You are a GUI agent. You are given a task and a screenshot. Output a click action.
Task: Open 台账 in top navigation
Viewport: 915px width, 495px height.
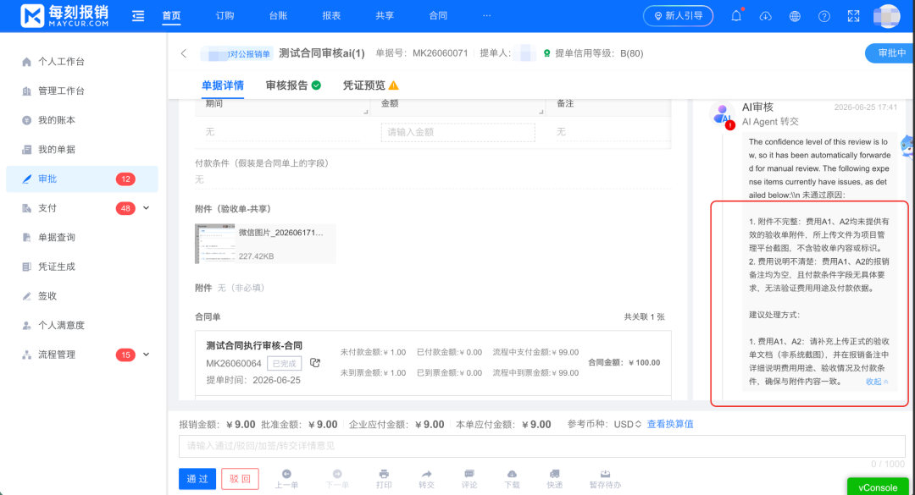pyautogui.click(x=279, y=16)
